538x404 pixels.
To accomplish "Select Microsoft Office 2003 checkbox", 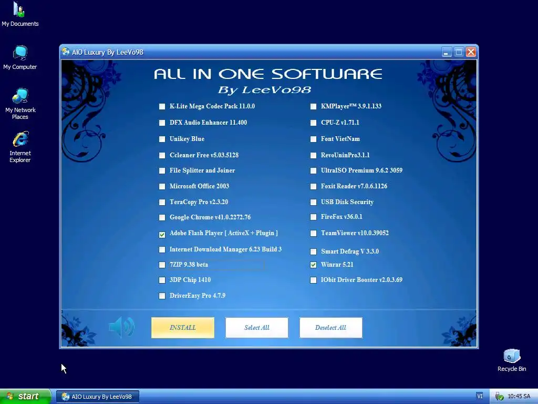I will [162, 187].
